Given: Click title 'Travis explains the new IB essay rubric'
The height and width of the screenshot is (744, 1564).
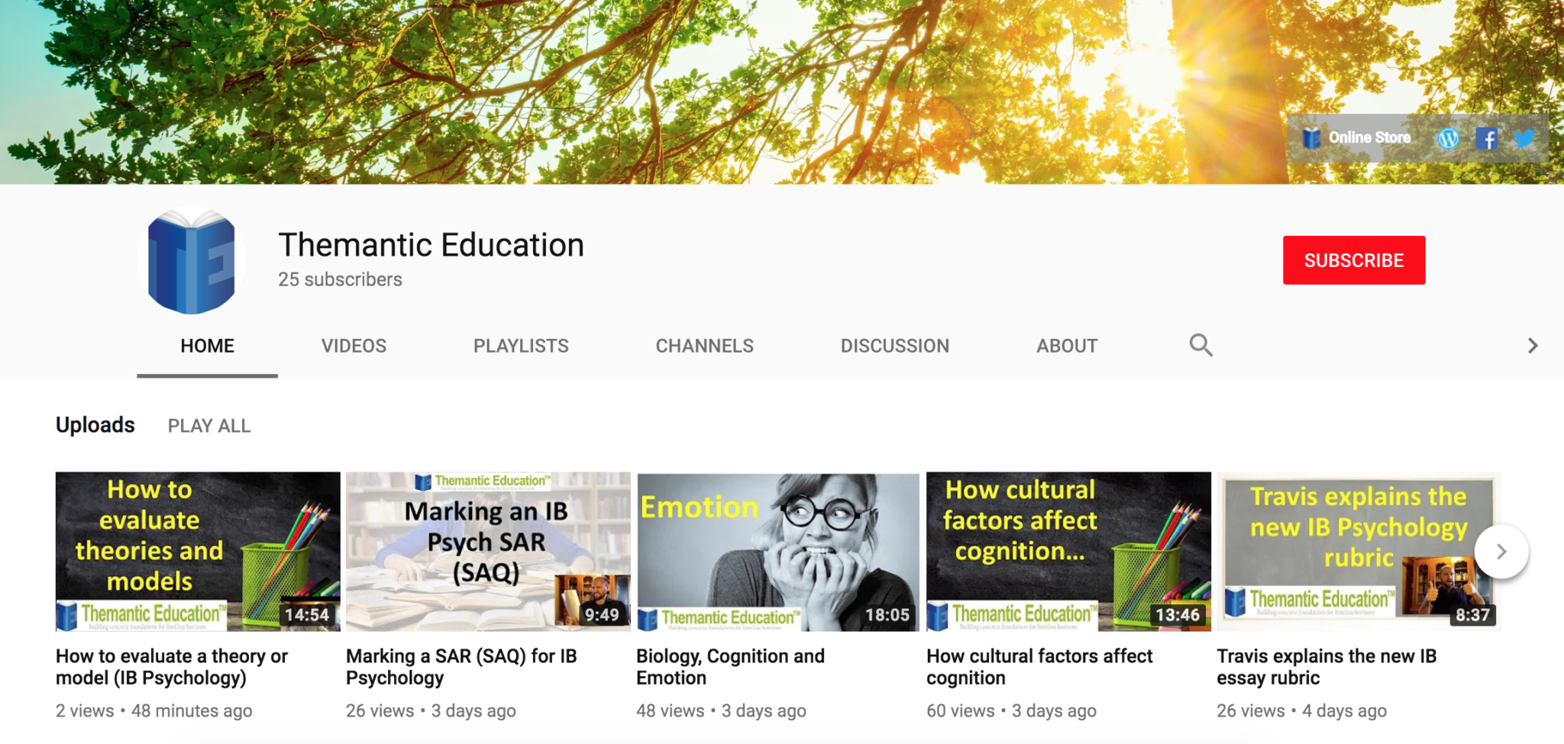Looking at the screenshot, I should click(1326, 667).
